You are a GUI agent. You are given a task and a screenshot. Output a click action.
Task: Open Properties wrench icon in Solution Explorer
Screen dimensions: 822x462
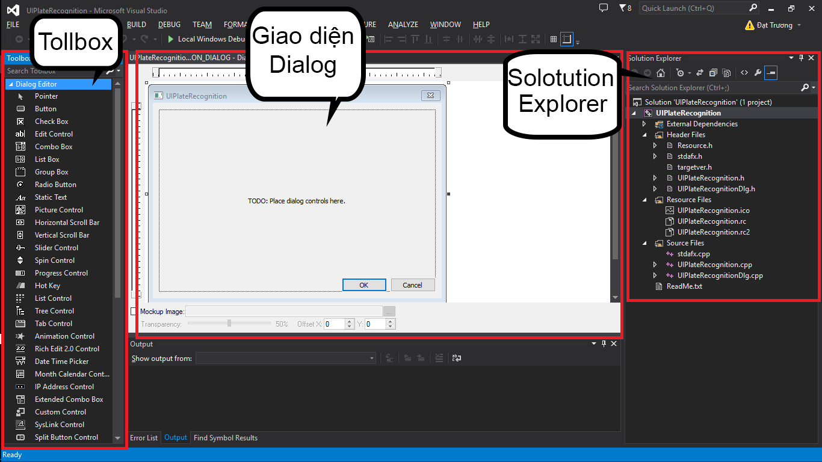pos(758,73)
